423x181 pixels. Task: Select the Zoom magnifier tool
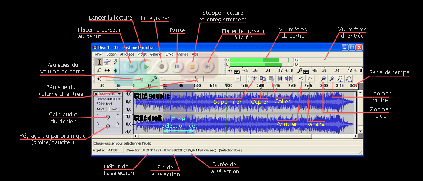[99, 70]
